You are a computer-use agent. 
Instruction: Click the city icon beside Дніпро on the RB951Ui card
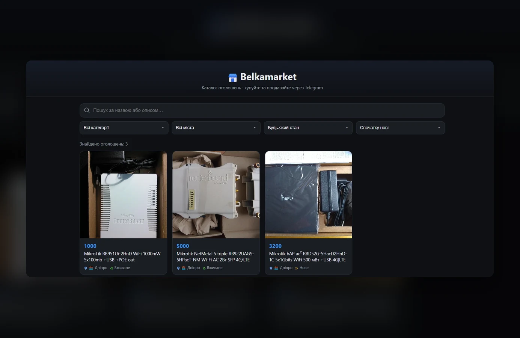(x=91, y=268)
